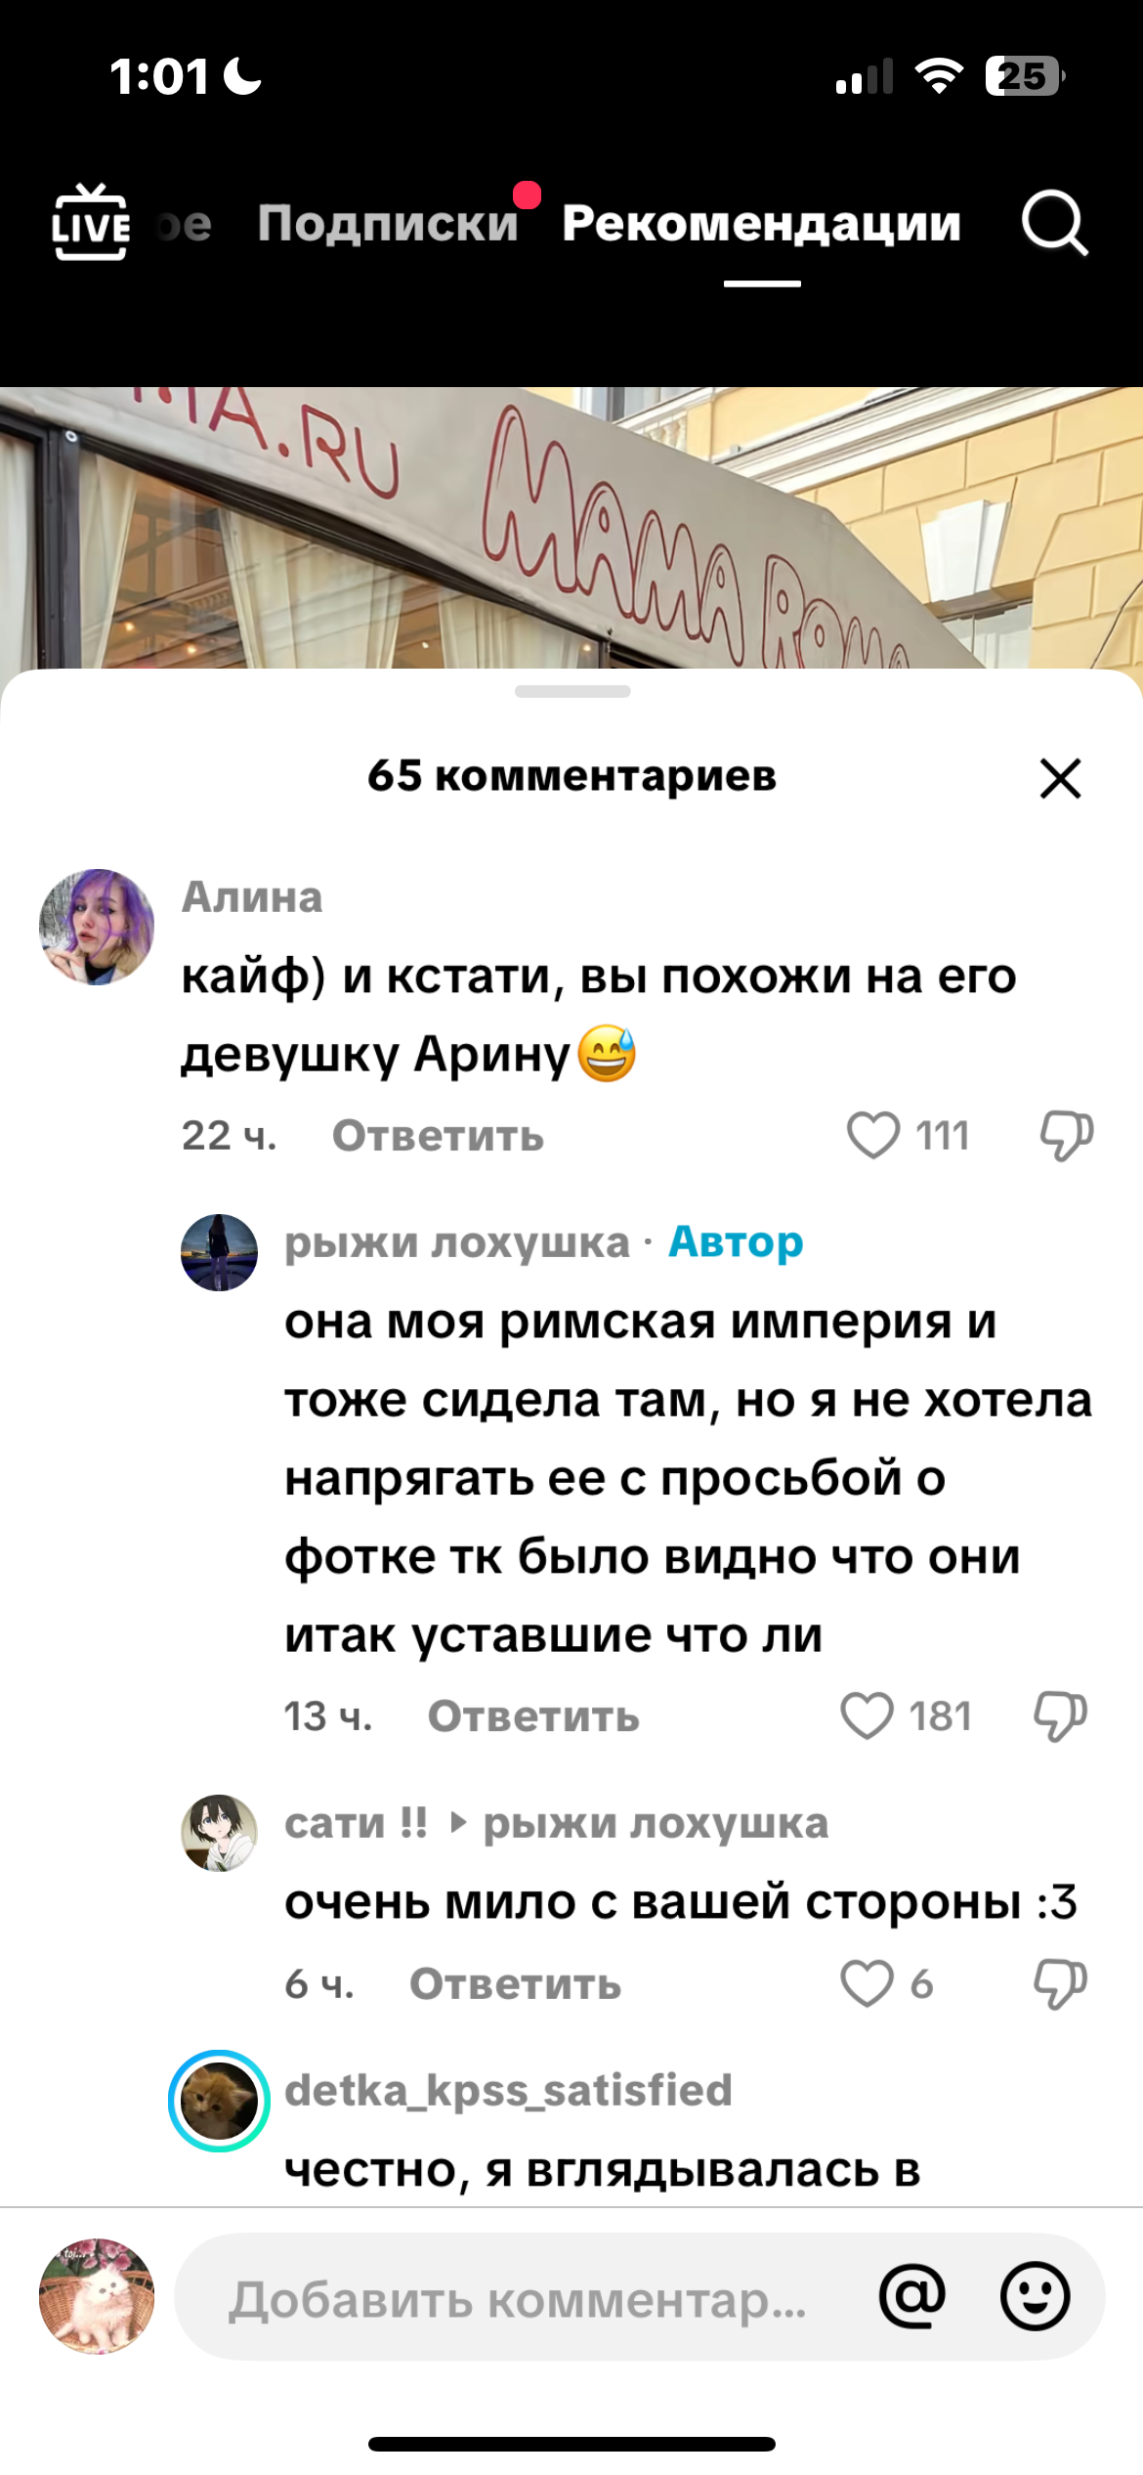Open detka_kpss_satisfied's ringed avatar

pos(219,2101)
